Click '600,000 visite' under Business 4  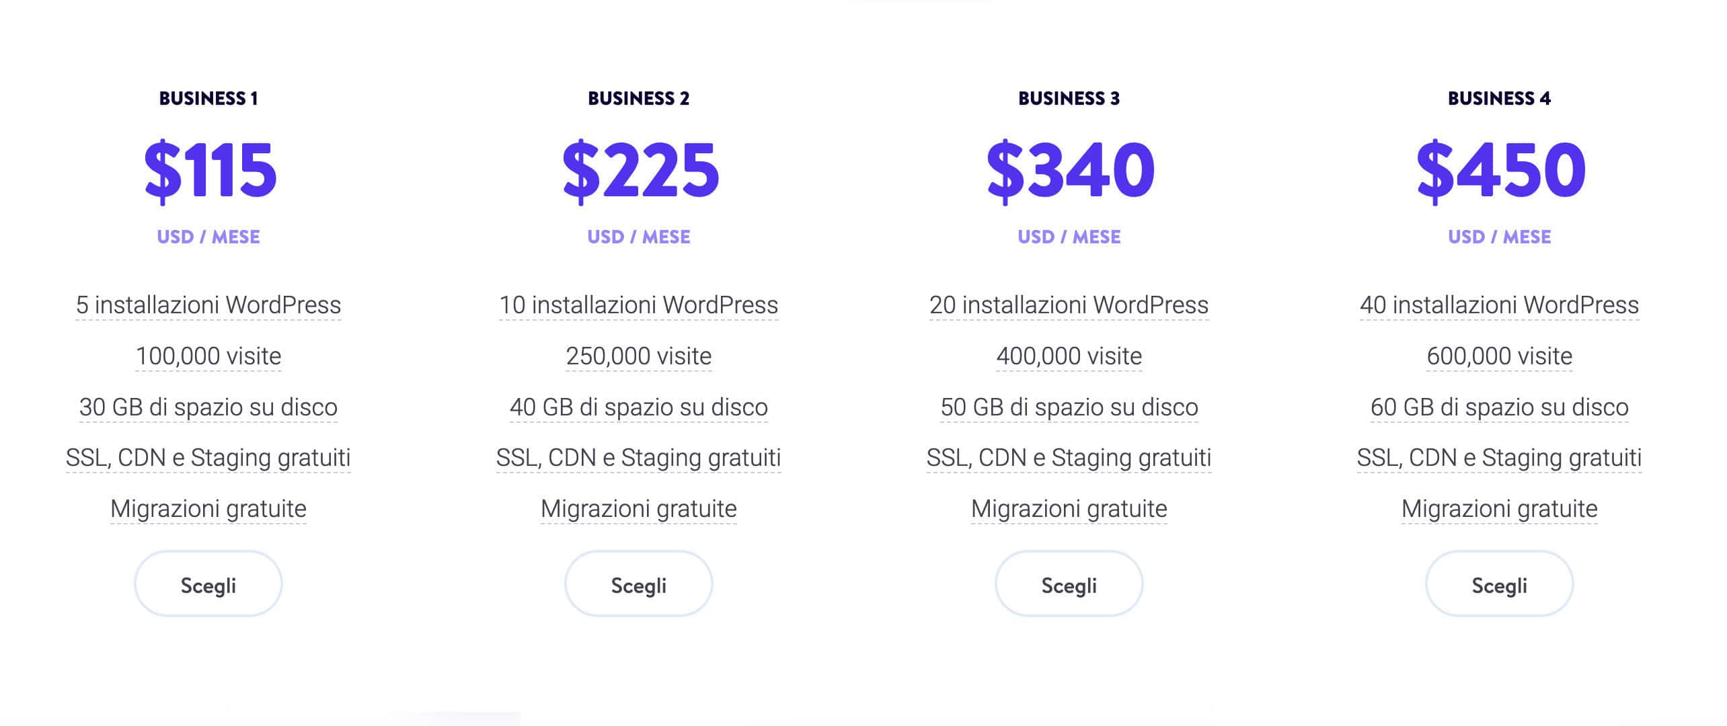[1498, 356]
